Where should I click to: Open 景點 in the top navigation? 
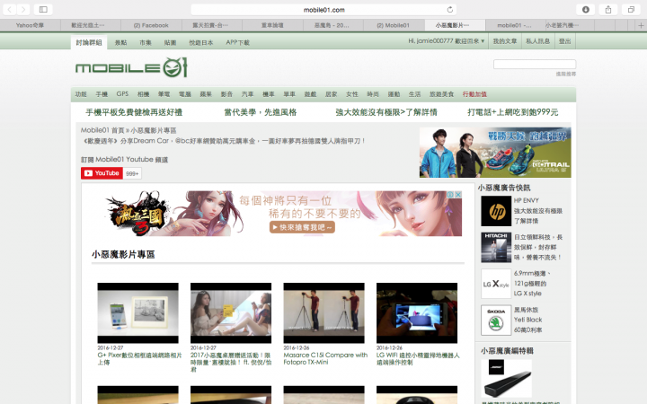(121, 42)
